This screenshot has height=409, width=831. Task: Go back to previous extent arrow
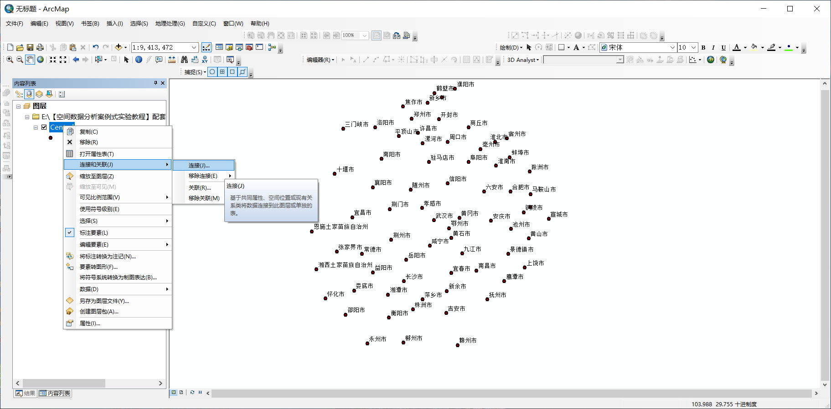tap(76, 60)
